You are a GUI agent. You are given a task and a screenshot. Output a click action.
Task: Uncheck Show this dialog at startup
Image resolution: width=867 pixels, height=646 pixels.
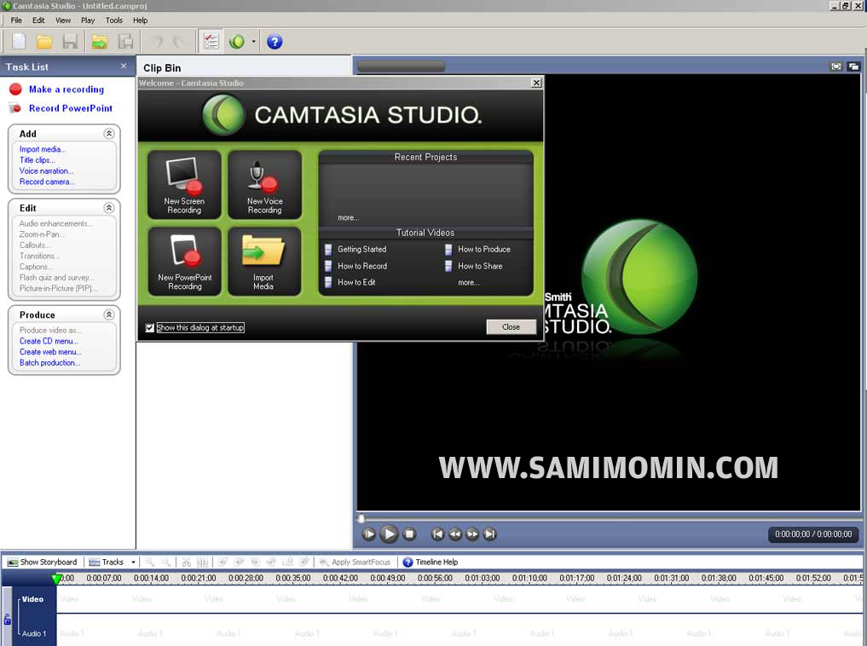point(150,328)
